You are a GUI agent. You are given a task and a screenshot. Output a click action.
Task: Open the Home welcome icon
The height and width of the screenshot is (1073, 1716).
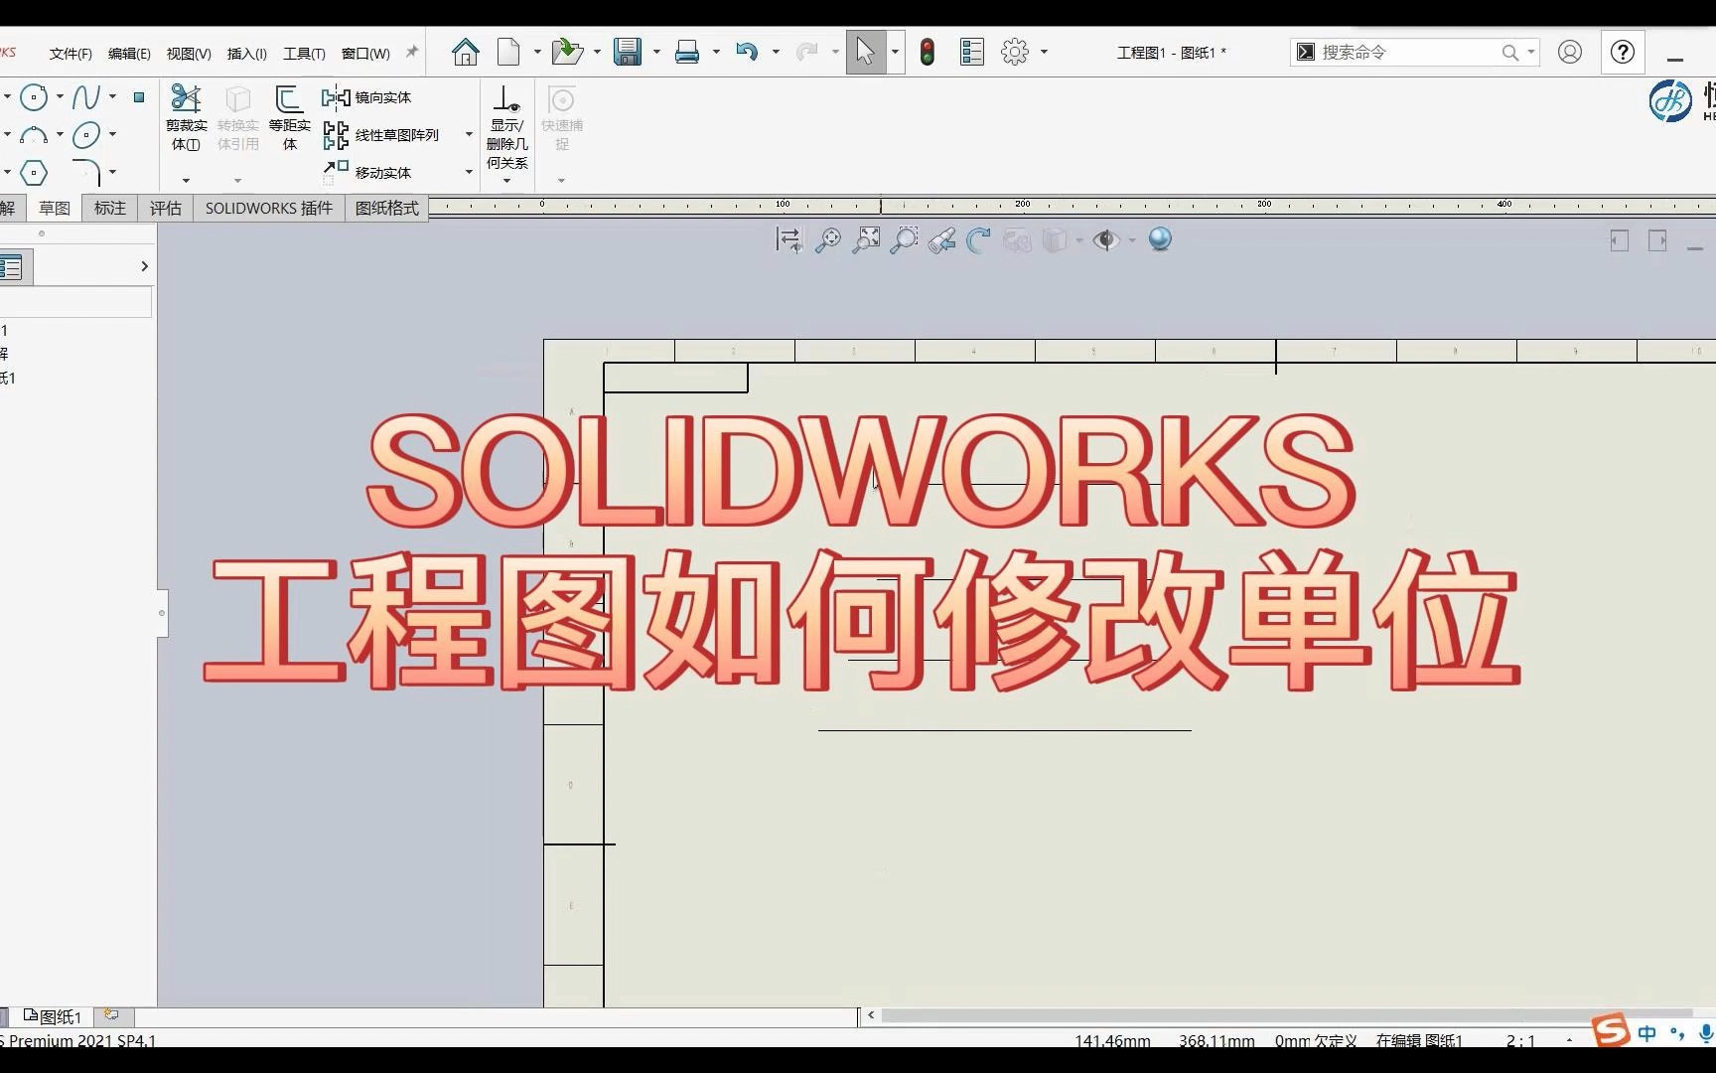[465, 52]
